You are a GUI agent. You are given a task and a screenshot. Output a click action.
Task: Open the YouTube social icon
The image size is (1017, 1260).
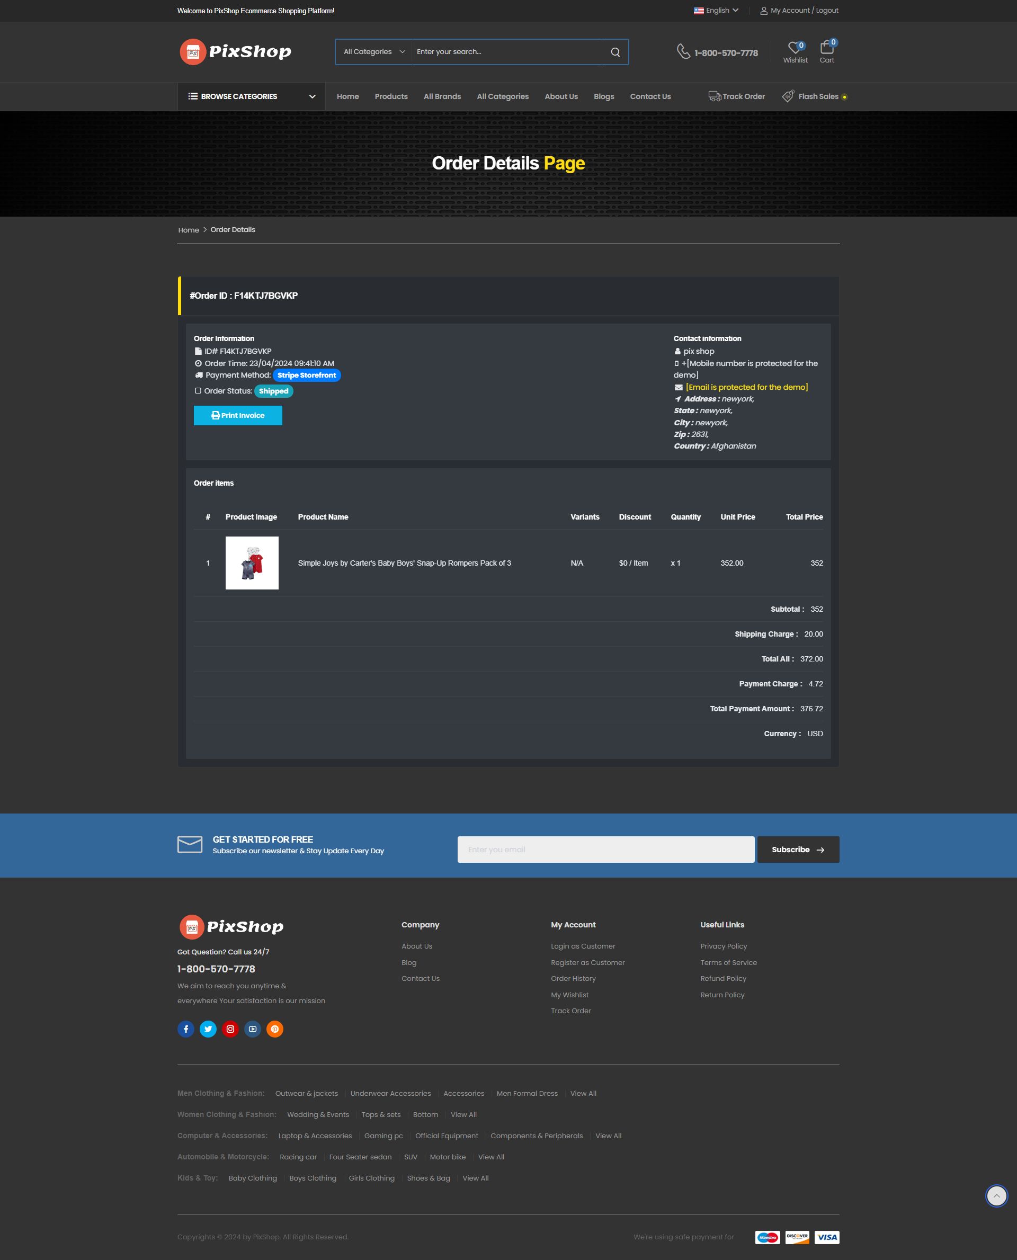click(253, 1029)
